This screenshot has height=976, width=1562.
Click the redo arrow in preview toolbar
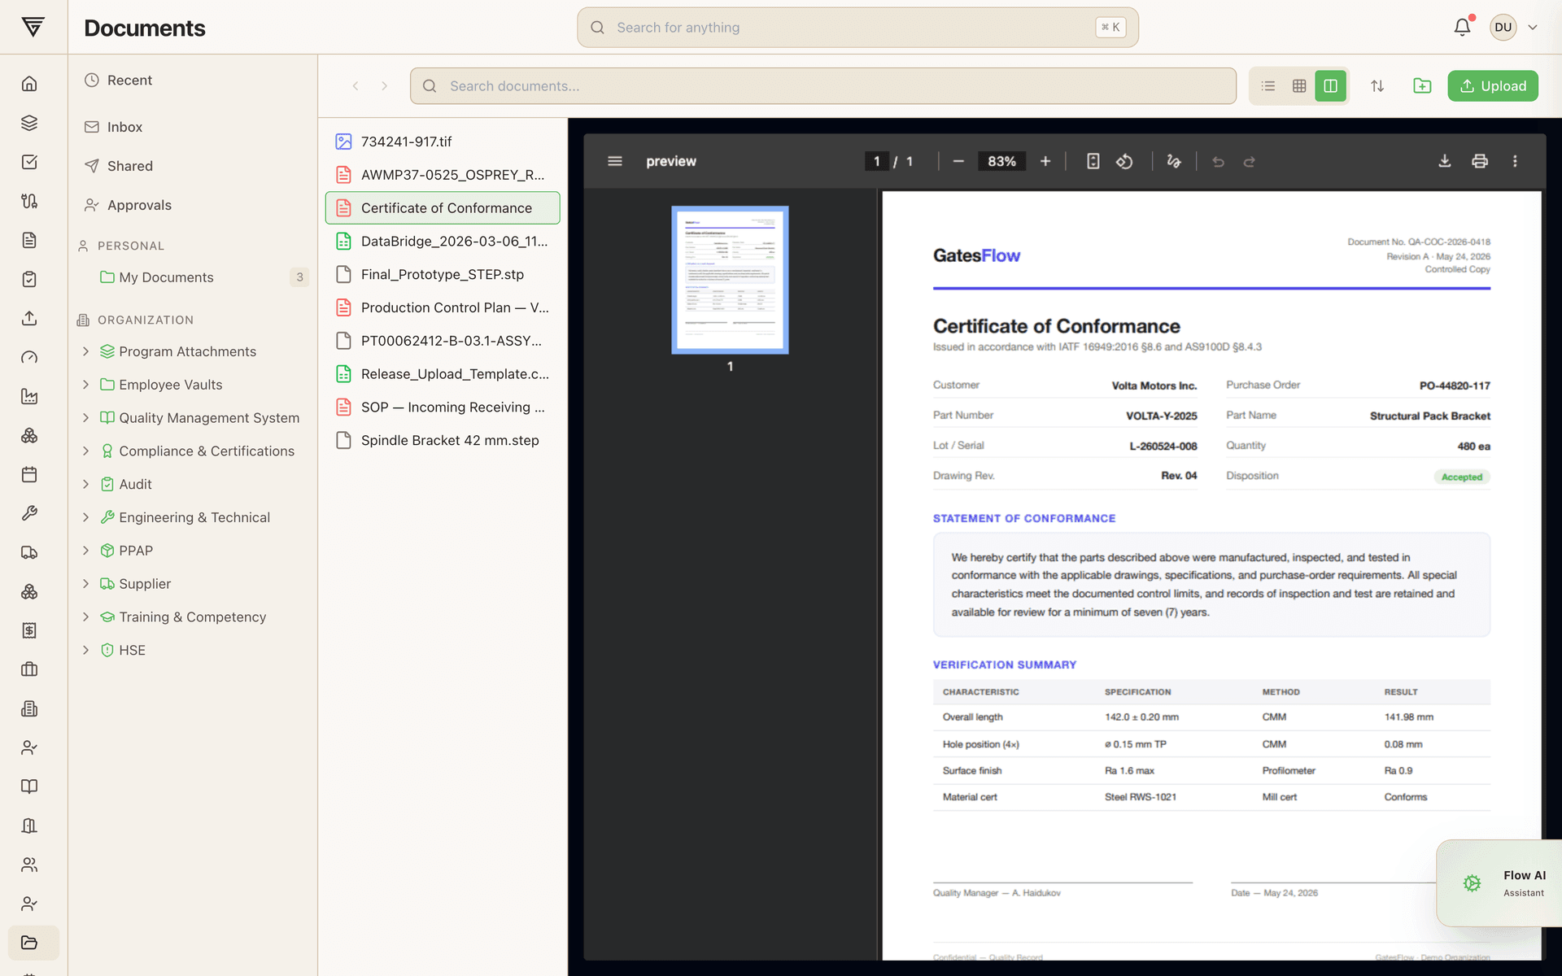[x=1250, y=161]
